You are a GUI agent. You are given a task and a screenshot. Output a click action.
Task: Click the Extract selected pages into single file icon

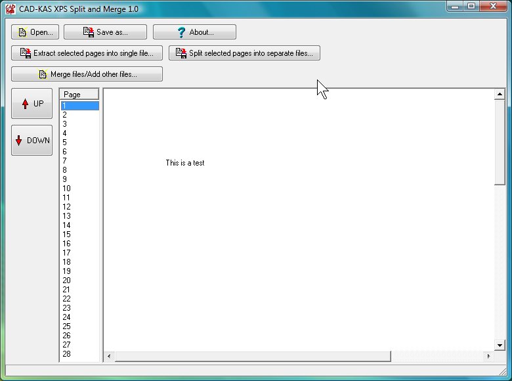pyautogui.click(x=26, y=53)
